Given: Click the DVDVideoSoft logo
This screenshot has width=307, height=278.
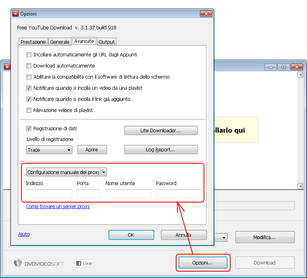Looking at the screenshot, I should 39,263.
